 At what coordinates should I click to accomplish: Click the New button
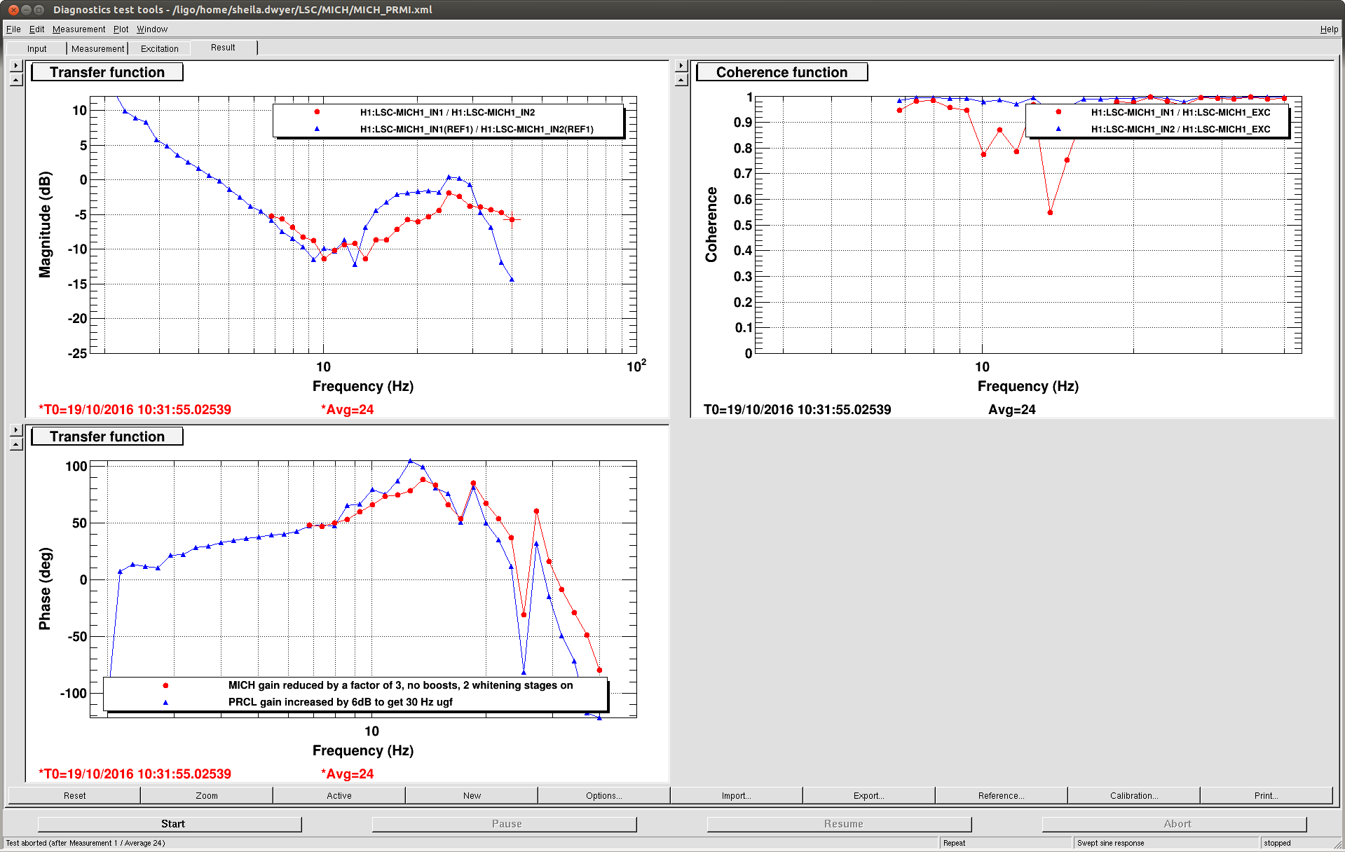tap(472, 795)
